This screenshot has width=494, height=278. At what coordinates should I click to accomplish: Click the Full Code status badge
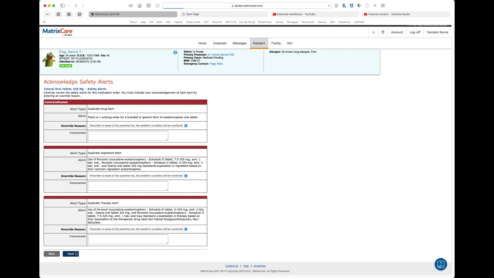66,66
